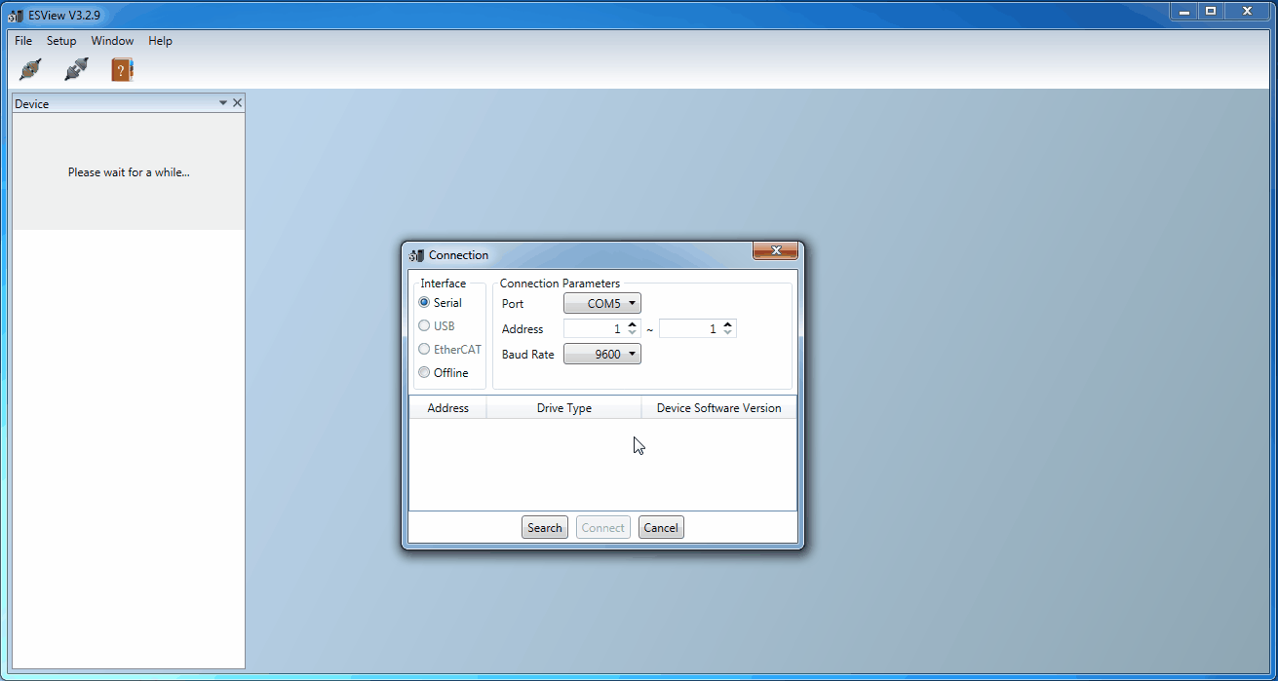The image size is (1278, 681).
Task: Open the Setup menu
Action: point(61,41)
